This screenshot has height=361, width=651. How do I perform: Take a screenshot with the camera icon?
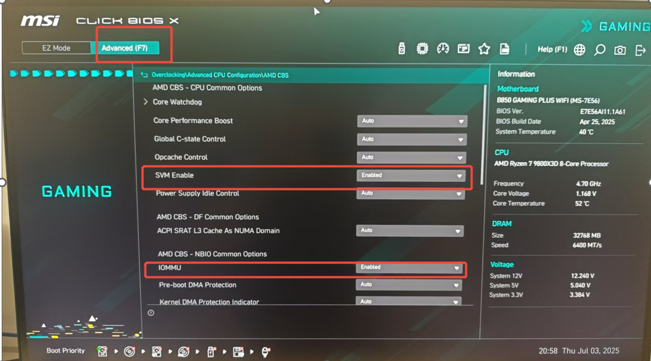[620, 51]
